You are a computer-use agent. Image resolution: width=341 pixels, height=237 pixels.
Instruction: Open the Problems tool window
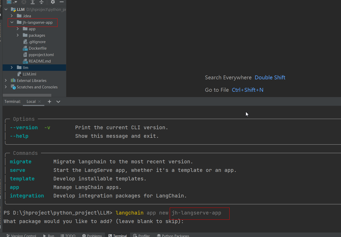[92, 235]
